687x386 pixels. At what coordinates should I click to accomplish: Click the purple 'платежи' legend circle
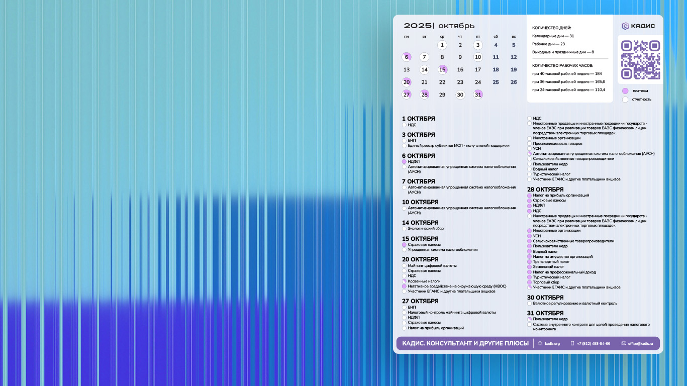pyautogui.click(x=625, y=91)
